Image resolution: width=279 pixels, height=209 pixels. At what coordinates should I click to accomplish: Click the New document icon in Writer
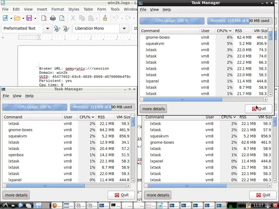(x=5, y=18)
